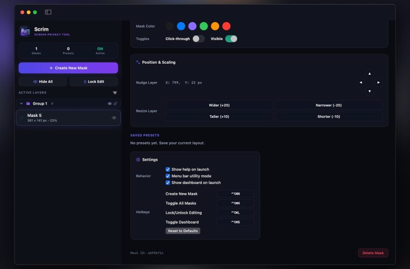This screenshot has height=269, width=410.
Task: Click the Toggle Dashboard hotkey field
Action: 235,222
